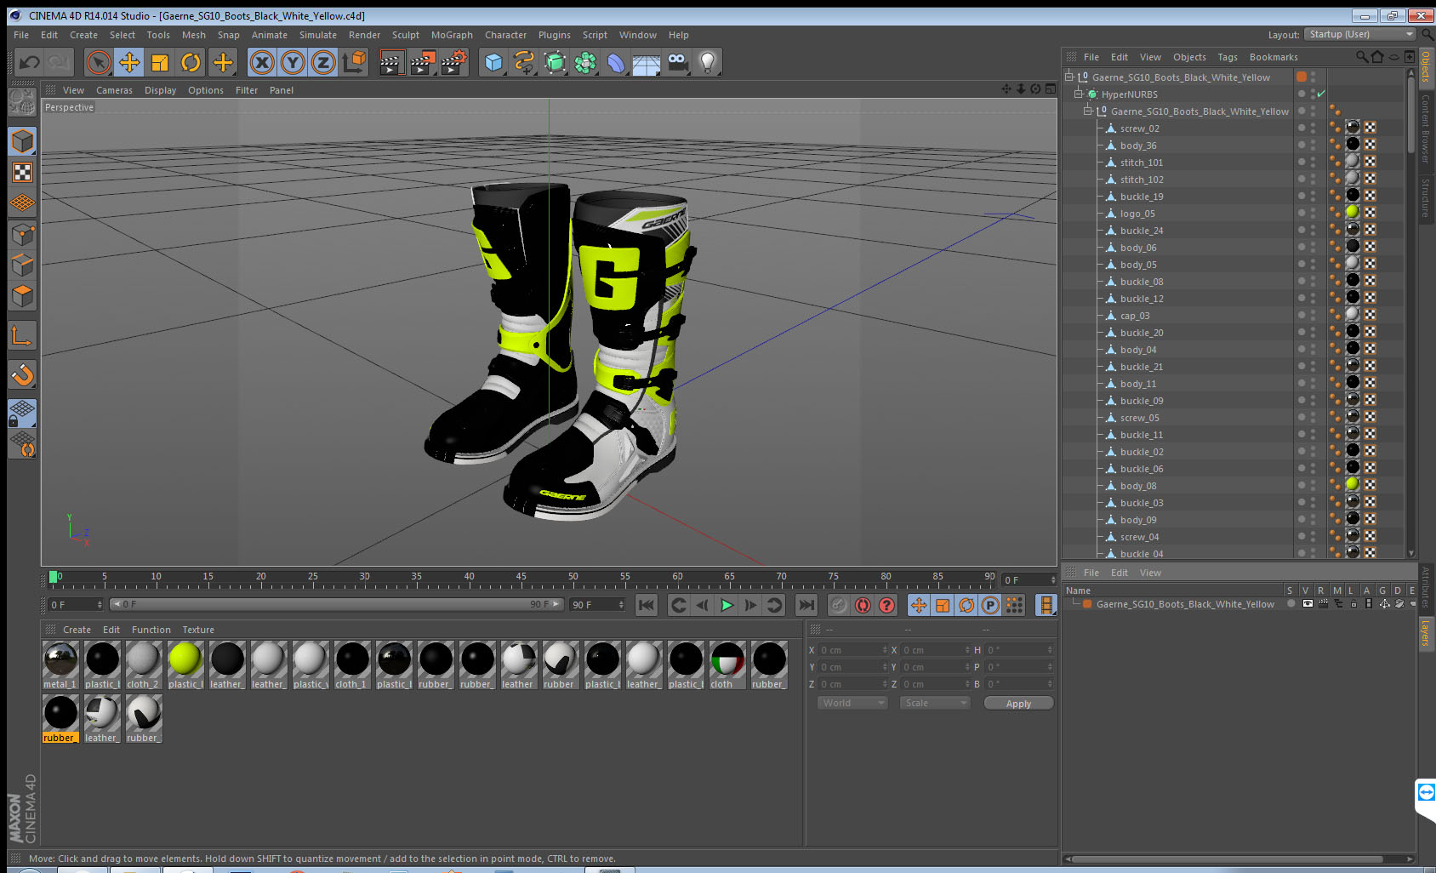The width and height of the screenshot is (1436, 873).
Task: Toggle Y-axis lock icon
Action: click(293, 62)
